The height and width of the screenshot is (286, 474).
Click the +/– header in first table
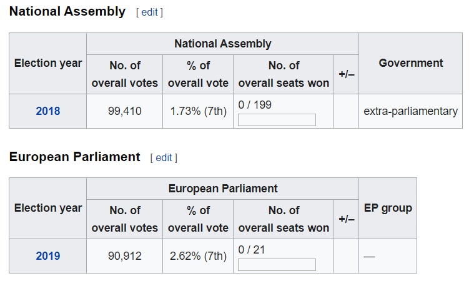[x=347, y=74]
